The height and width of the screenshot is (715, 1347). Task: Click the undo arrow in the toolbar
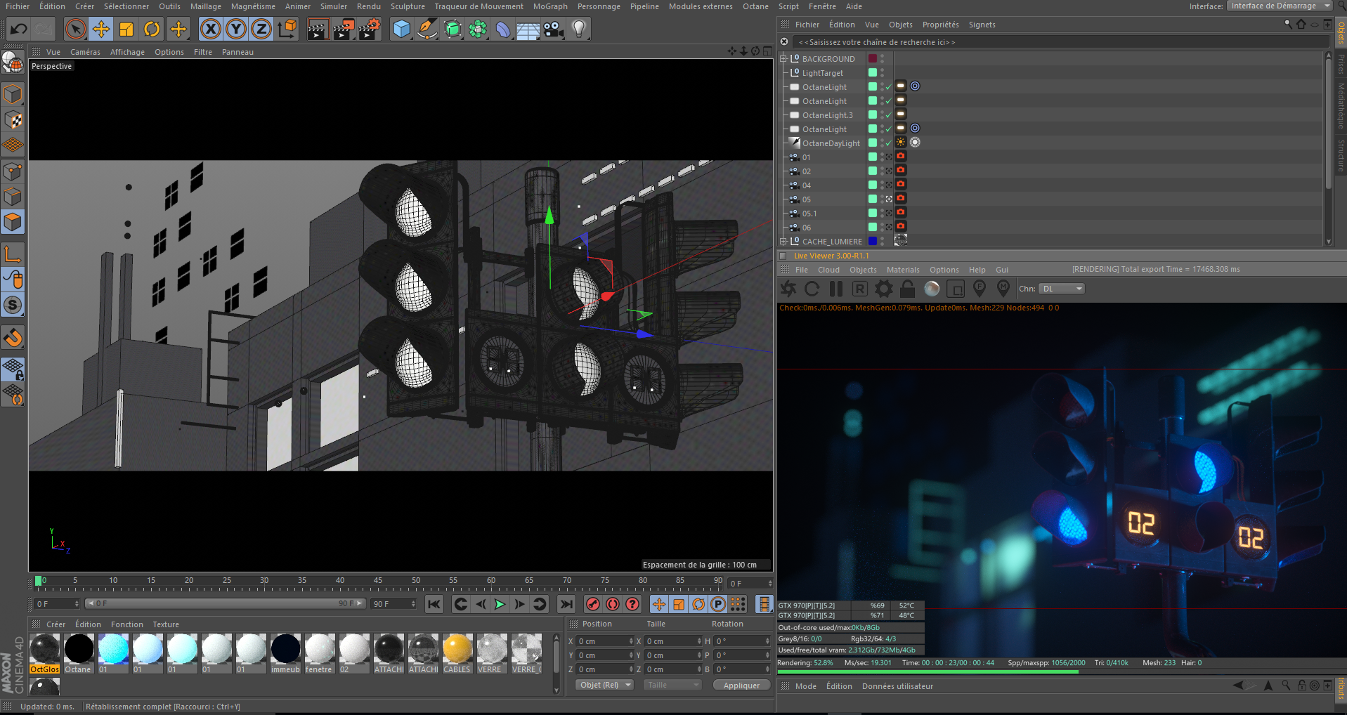coord(19,29)
